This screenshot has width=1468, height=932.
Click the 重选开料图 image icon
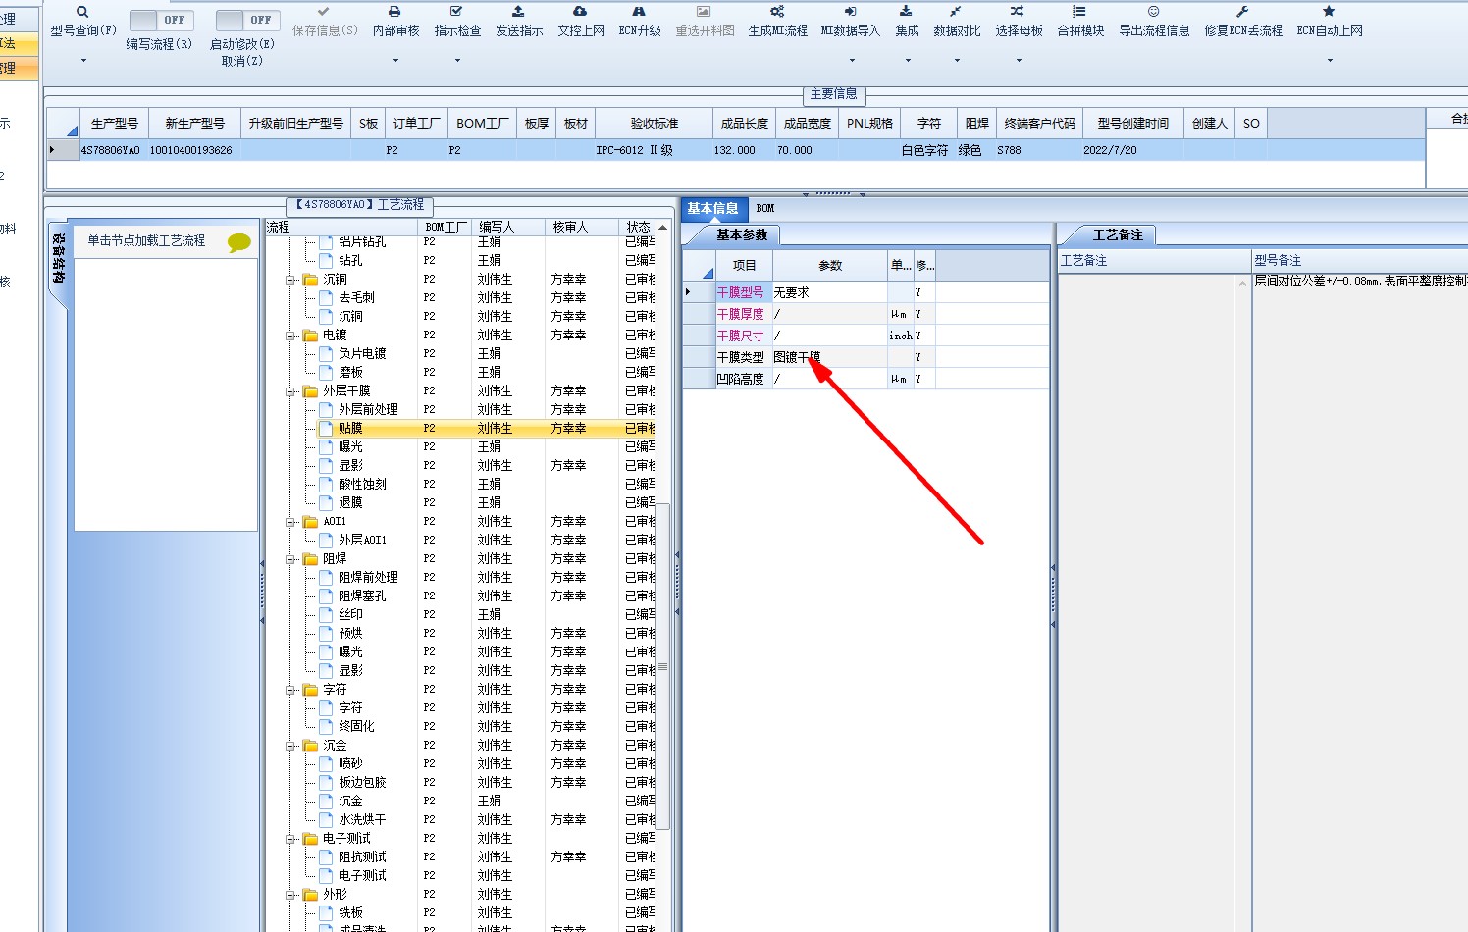point(704,11)
